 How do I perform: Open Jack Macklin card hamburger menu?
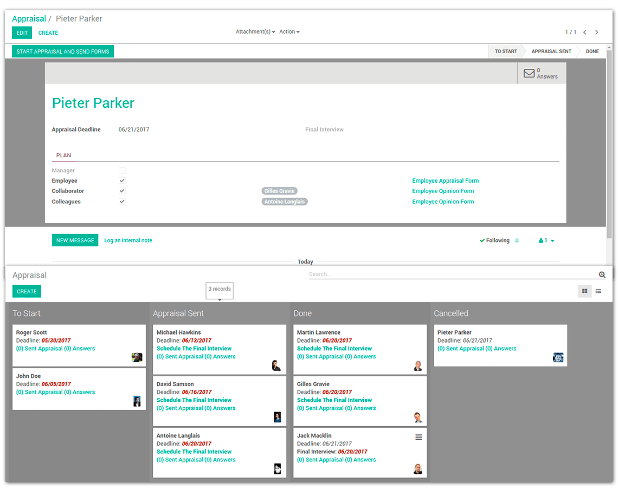click(x=419, y=437)
